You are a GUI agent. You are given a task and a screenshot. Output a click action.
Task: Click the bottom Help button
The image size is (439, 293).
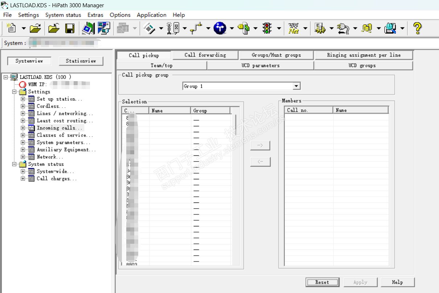coord(398,282)
